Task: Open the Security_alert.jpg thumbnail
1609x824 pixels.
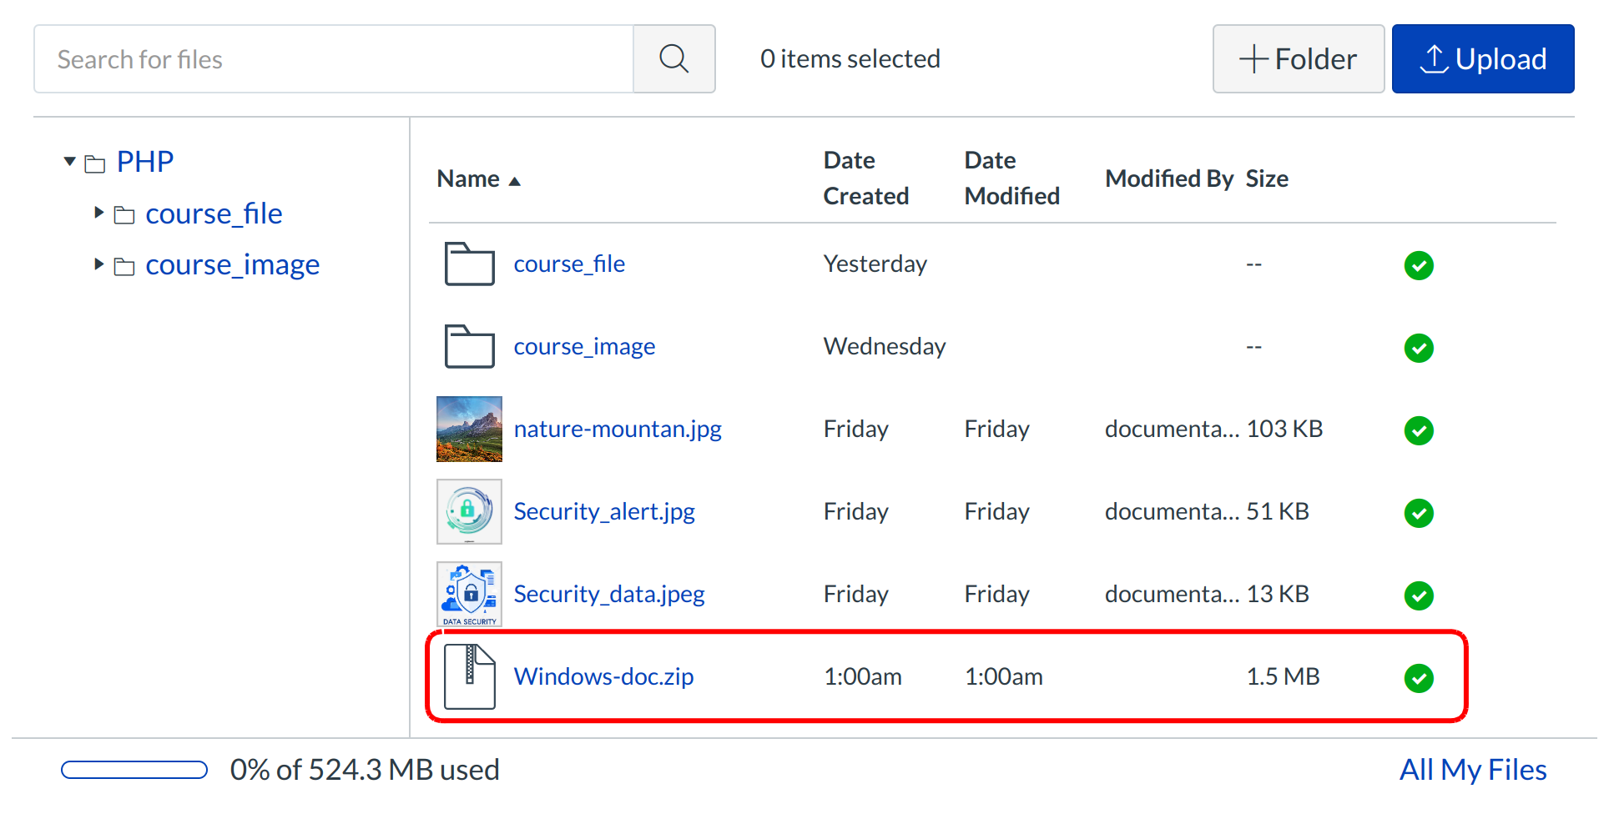Action: (469, 511)
